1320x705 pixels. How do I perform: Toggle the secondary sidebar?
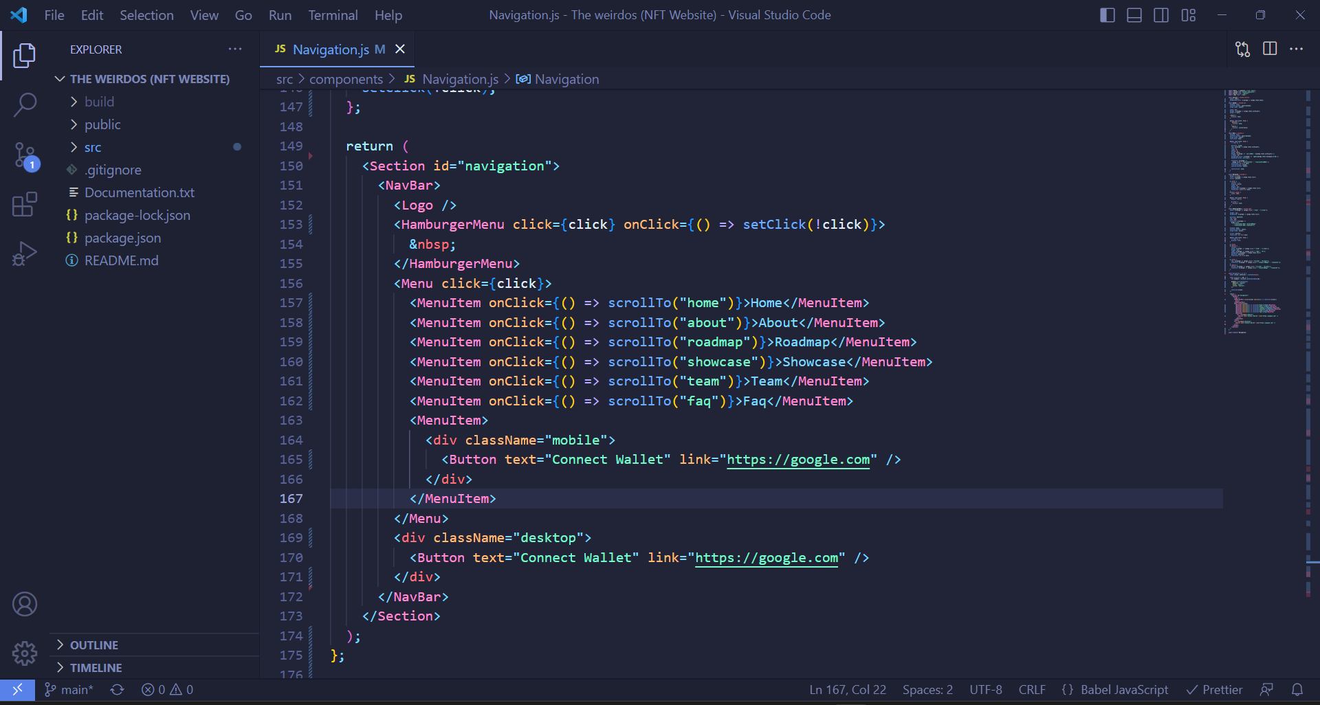pos(1162,14)
